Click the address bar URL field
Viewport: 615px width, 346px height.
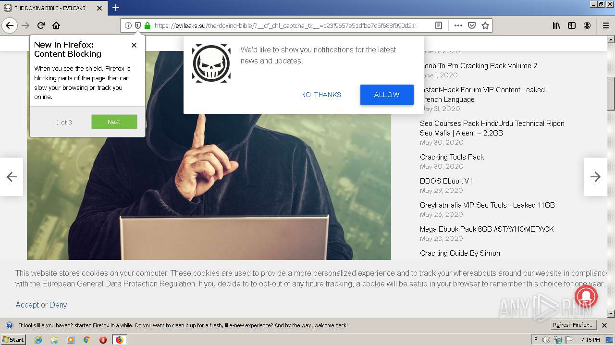pos(285,25)
